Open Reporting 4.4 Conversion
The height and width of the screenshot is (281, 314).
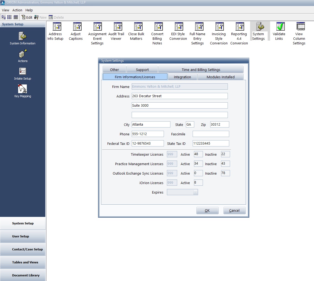(x=239, y=34)
